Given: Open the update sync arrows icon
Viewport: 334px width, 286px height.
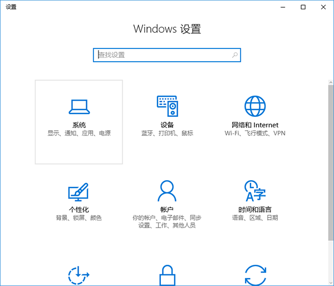Looking at the screenshot, I should (256, 275).
